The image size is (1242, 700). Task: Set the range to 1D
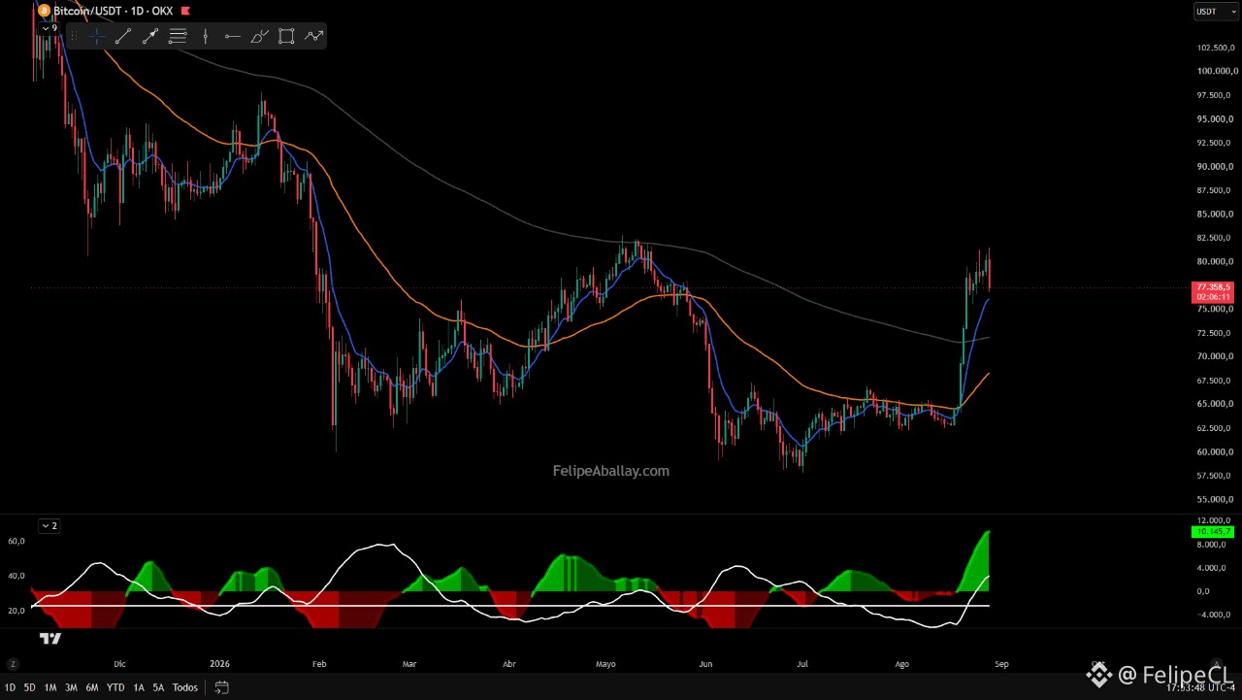pos(10,687)
